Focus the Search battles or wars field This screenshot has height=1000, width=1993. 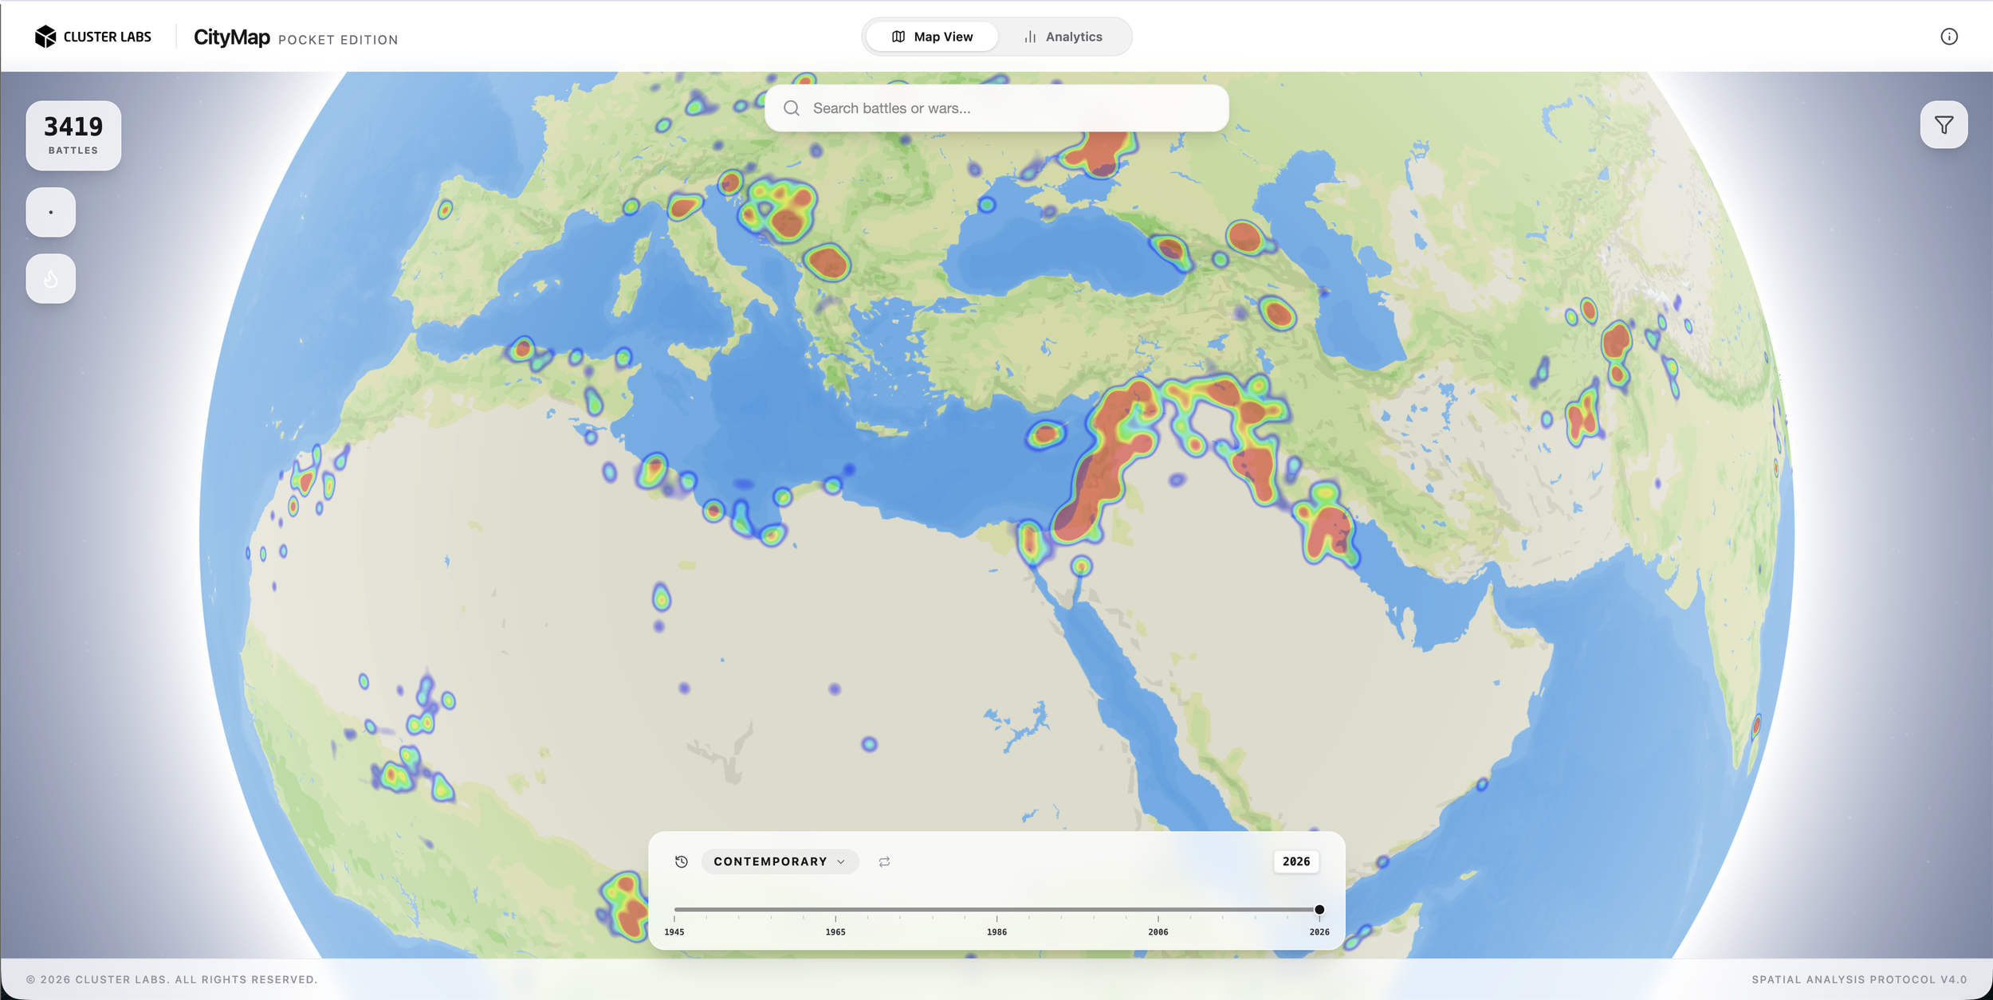coord(996,108)
